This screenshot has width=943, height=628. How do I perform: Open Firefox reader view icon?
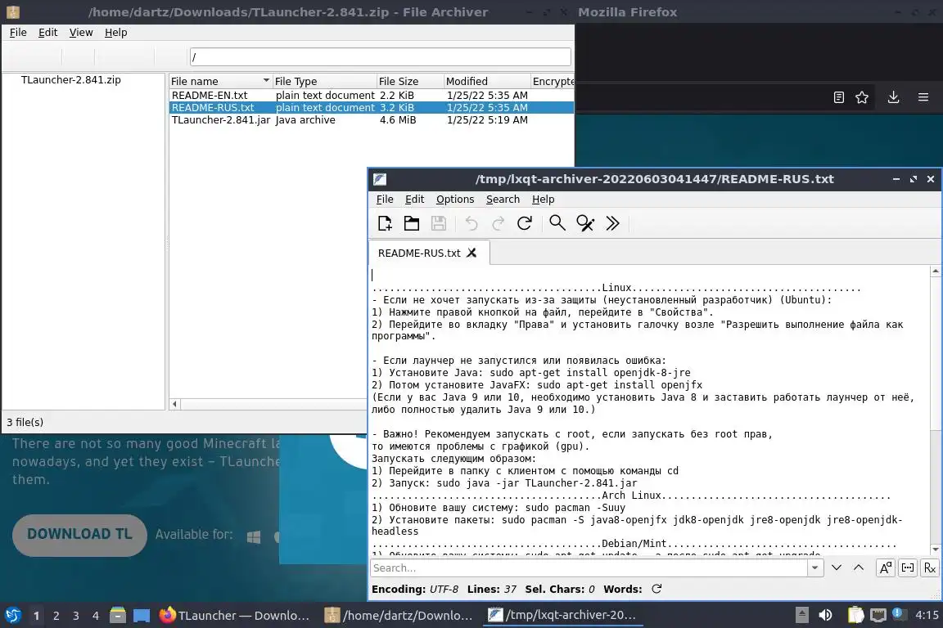tap(839, 97)
